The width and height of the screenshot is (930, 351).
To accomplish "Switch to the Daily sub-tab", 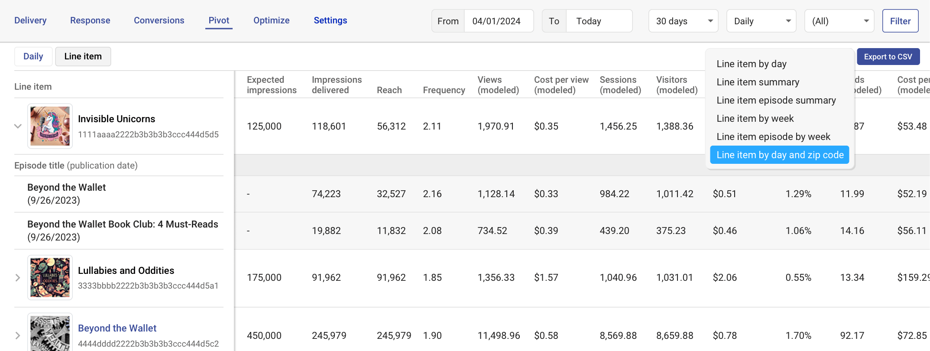I will click(x=33, y=56).
